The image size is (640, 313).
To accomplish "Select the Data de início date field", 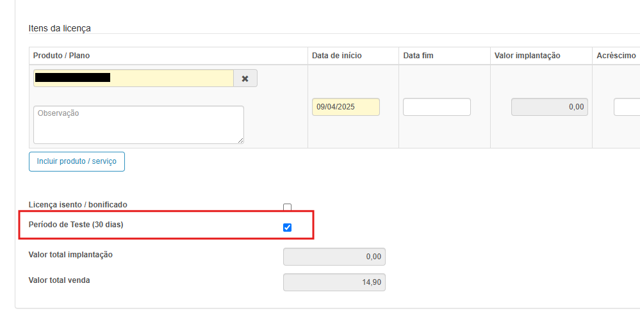I will (345, 107).
